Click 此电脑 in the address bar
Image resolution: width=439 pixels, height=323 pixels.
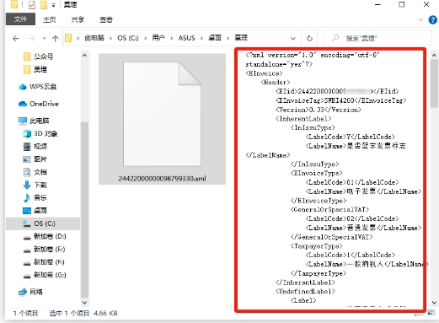tap(94, 38)
